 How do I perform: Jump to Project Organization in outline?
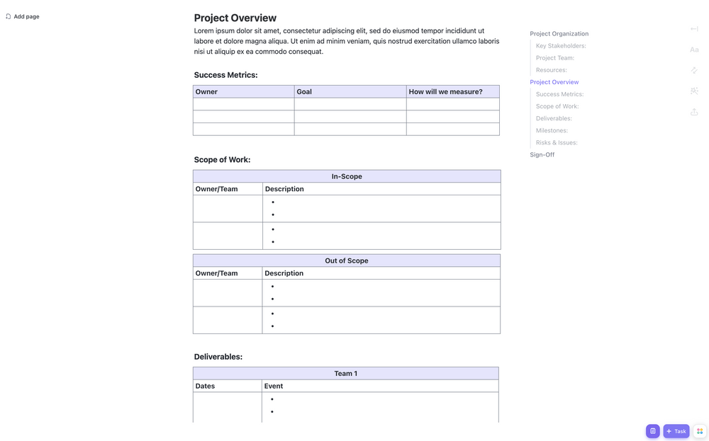pos(559,34)
